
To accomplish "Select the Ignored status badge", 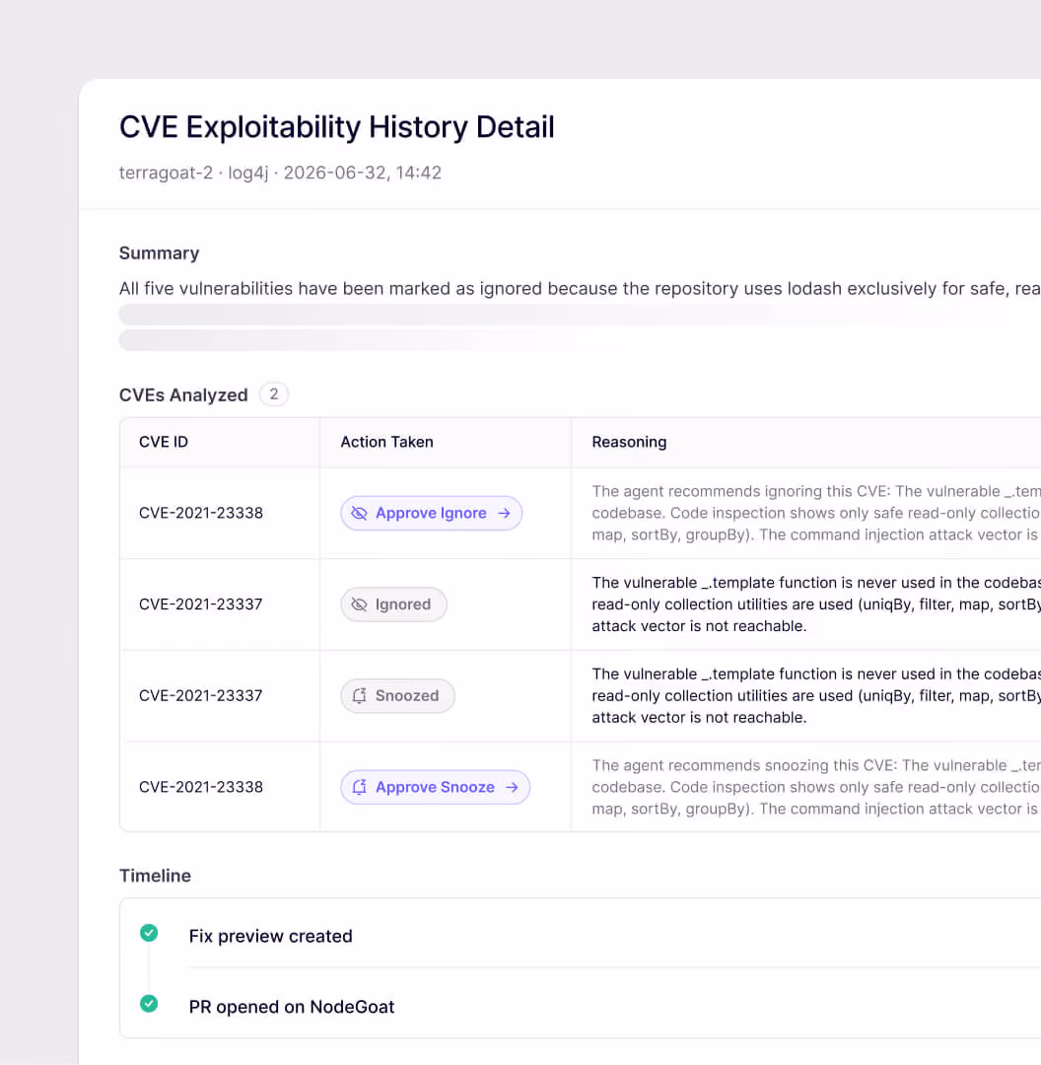I will click(394, 604).
